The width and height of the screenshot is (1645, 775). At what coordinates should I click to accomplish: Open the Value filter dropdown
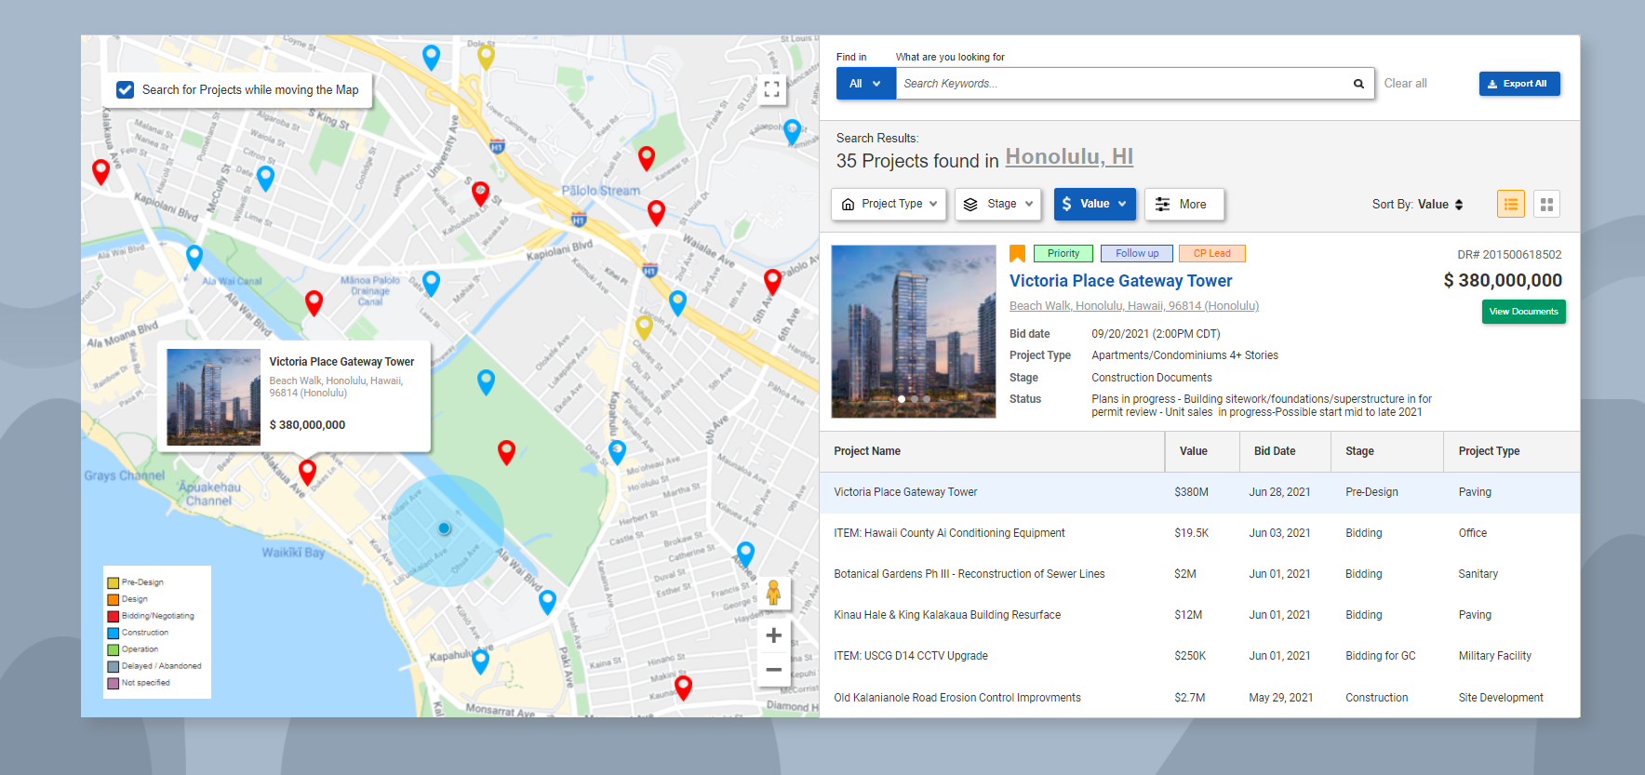coord(1094,204)
